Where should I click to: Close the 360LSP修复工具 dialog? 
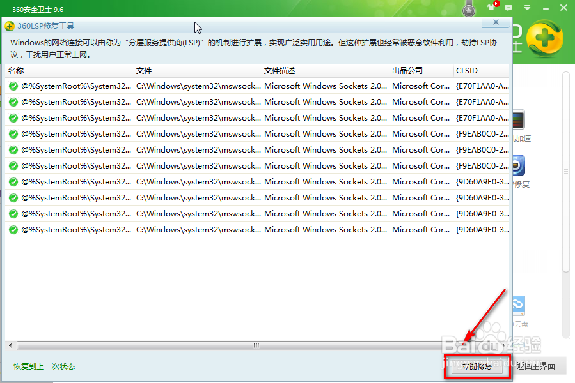(x=496, y=22)
